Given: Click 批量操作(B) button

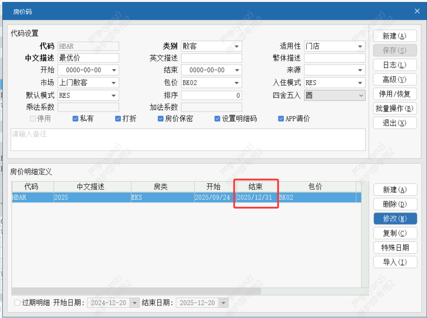Looking at the screenshot, I should [x=395, y=109].
